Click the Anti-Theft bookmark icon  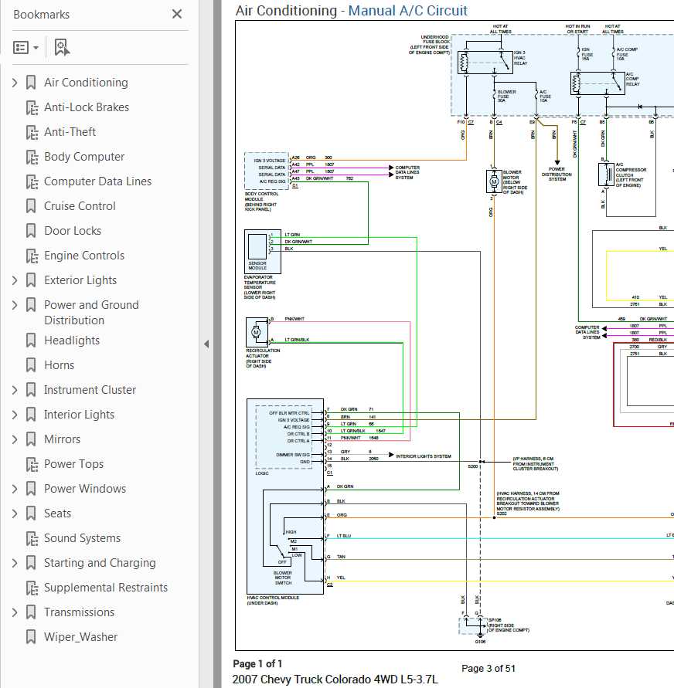click(32, 132)
